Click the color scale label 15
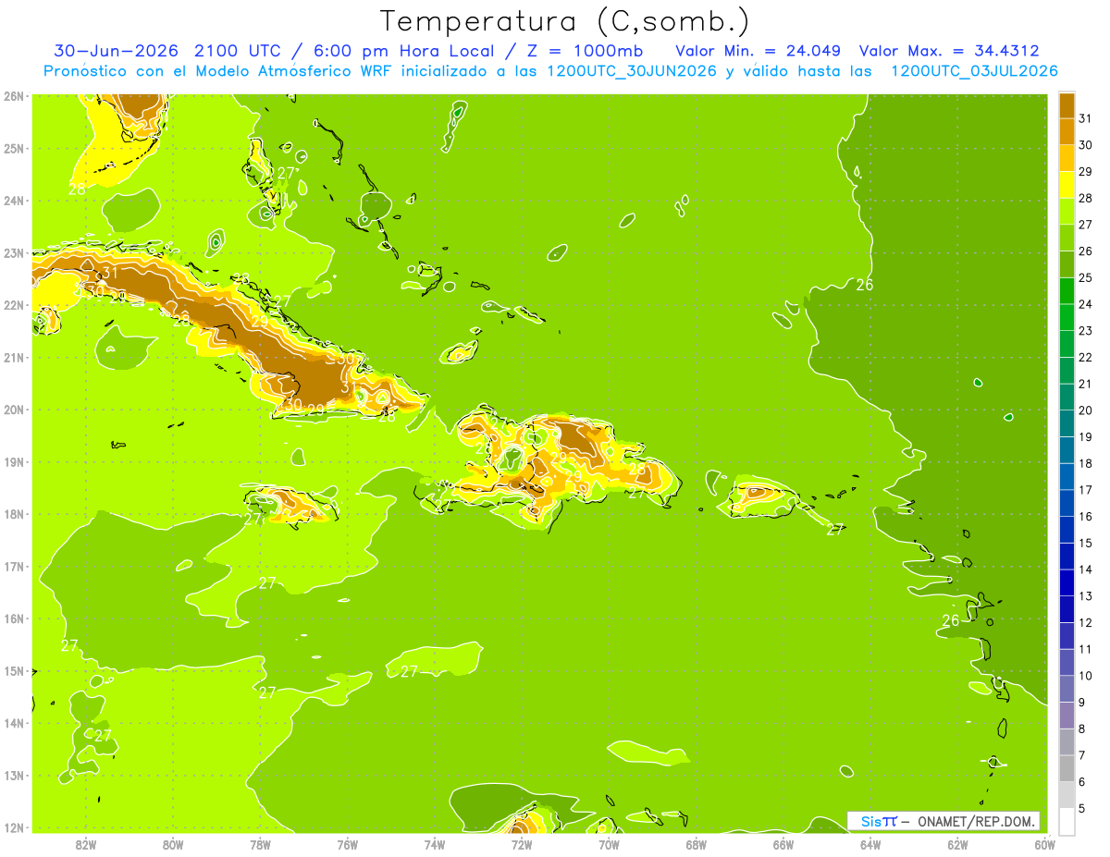This screenshot has width=1110, height=857. 1085,543
